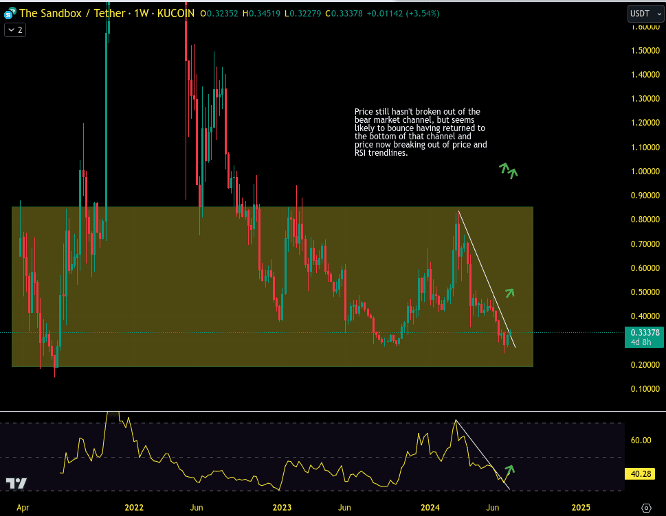Image resolution: width=666 pixels, height=516 pixels.
Task: Click the 1.30000 price axis label
Action: tap(645, 99)
